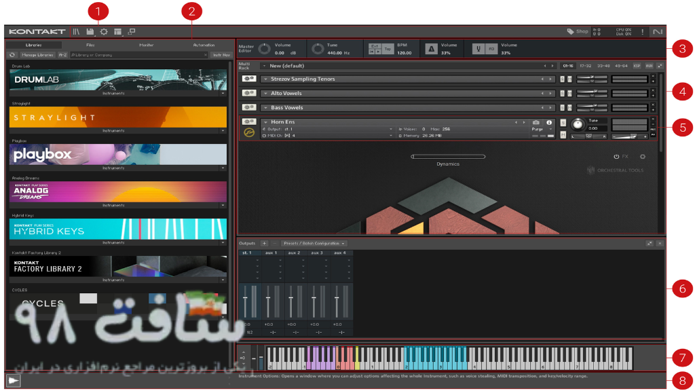Switch to the Automation tab
The height and width of the screenshot is (391, 695).
pyautogui.click(x=204, y=45)
